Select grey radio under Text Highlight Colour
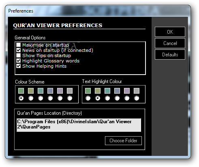199x167 pixels. pos(137,98)
